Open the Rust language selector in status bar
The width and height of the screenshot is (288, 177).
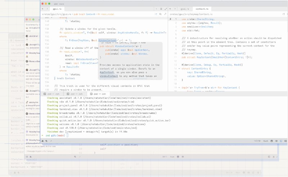click(266, 141)
